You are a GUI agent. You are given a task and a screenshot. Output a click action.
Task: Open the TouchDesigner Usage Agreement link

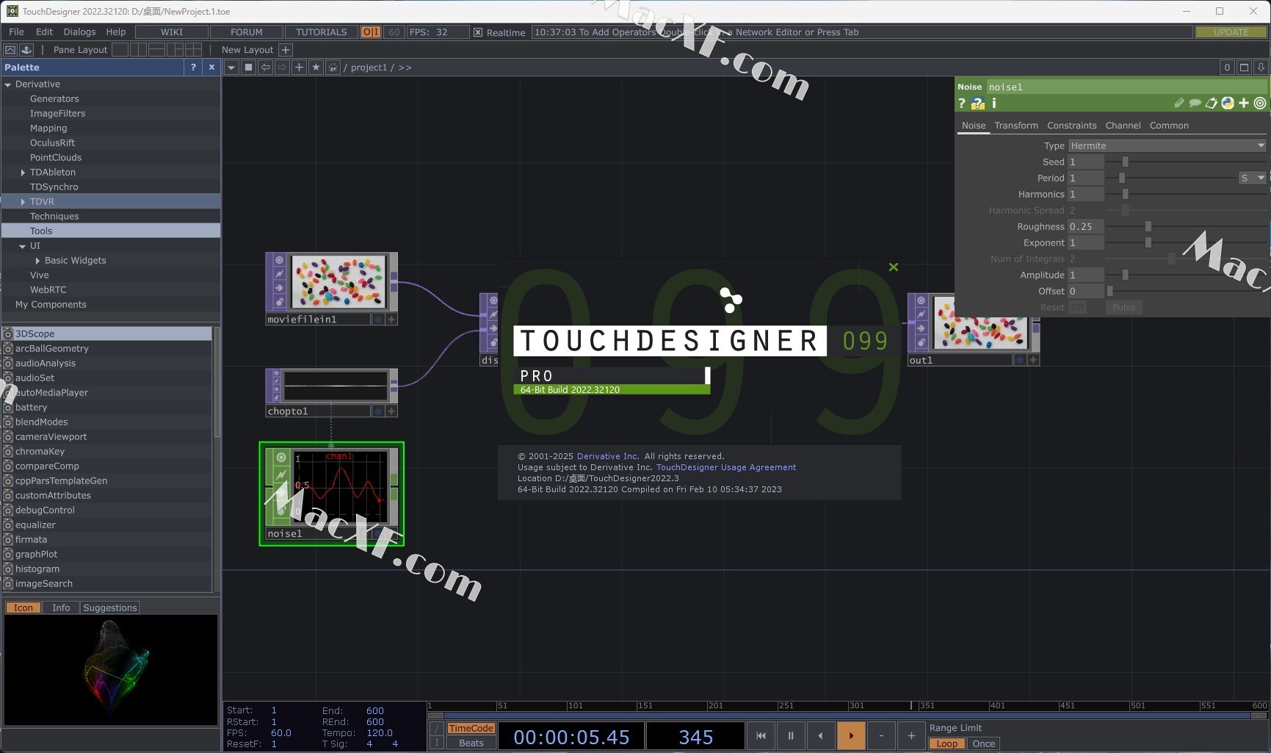pyautogui.click(x=725, y=467)
